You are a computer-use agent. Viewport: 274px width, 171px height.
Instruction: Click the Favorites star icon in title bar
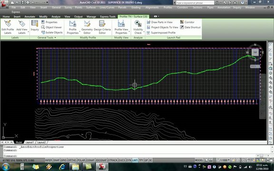235,3
